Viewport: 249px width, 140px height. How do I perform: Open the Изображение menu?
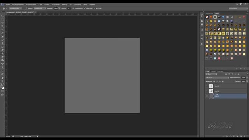31,5
